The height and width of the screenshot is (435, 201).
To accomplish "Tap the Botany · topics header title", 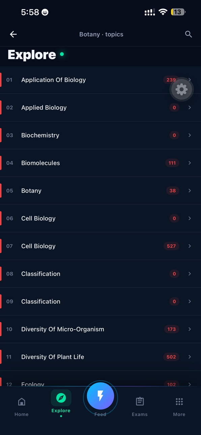I will point(101,34).
